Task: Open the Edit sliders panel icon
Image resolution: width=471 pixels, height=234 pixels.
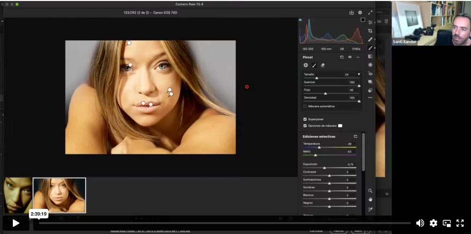Action: point(370,22)
